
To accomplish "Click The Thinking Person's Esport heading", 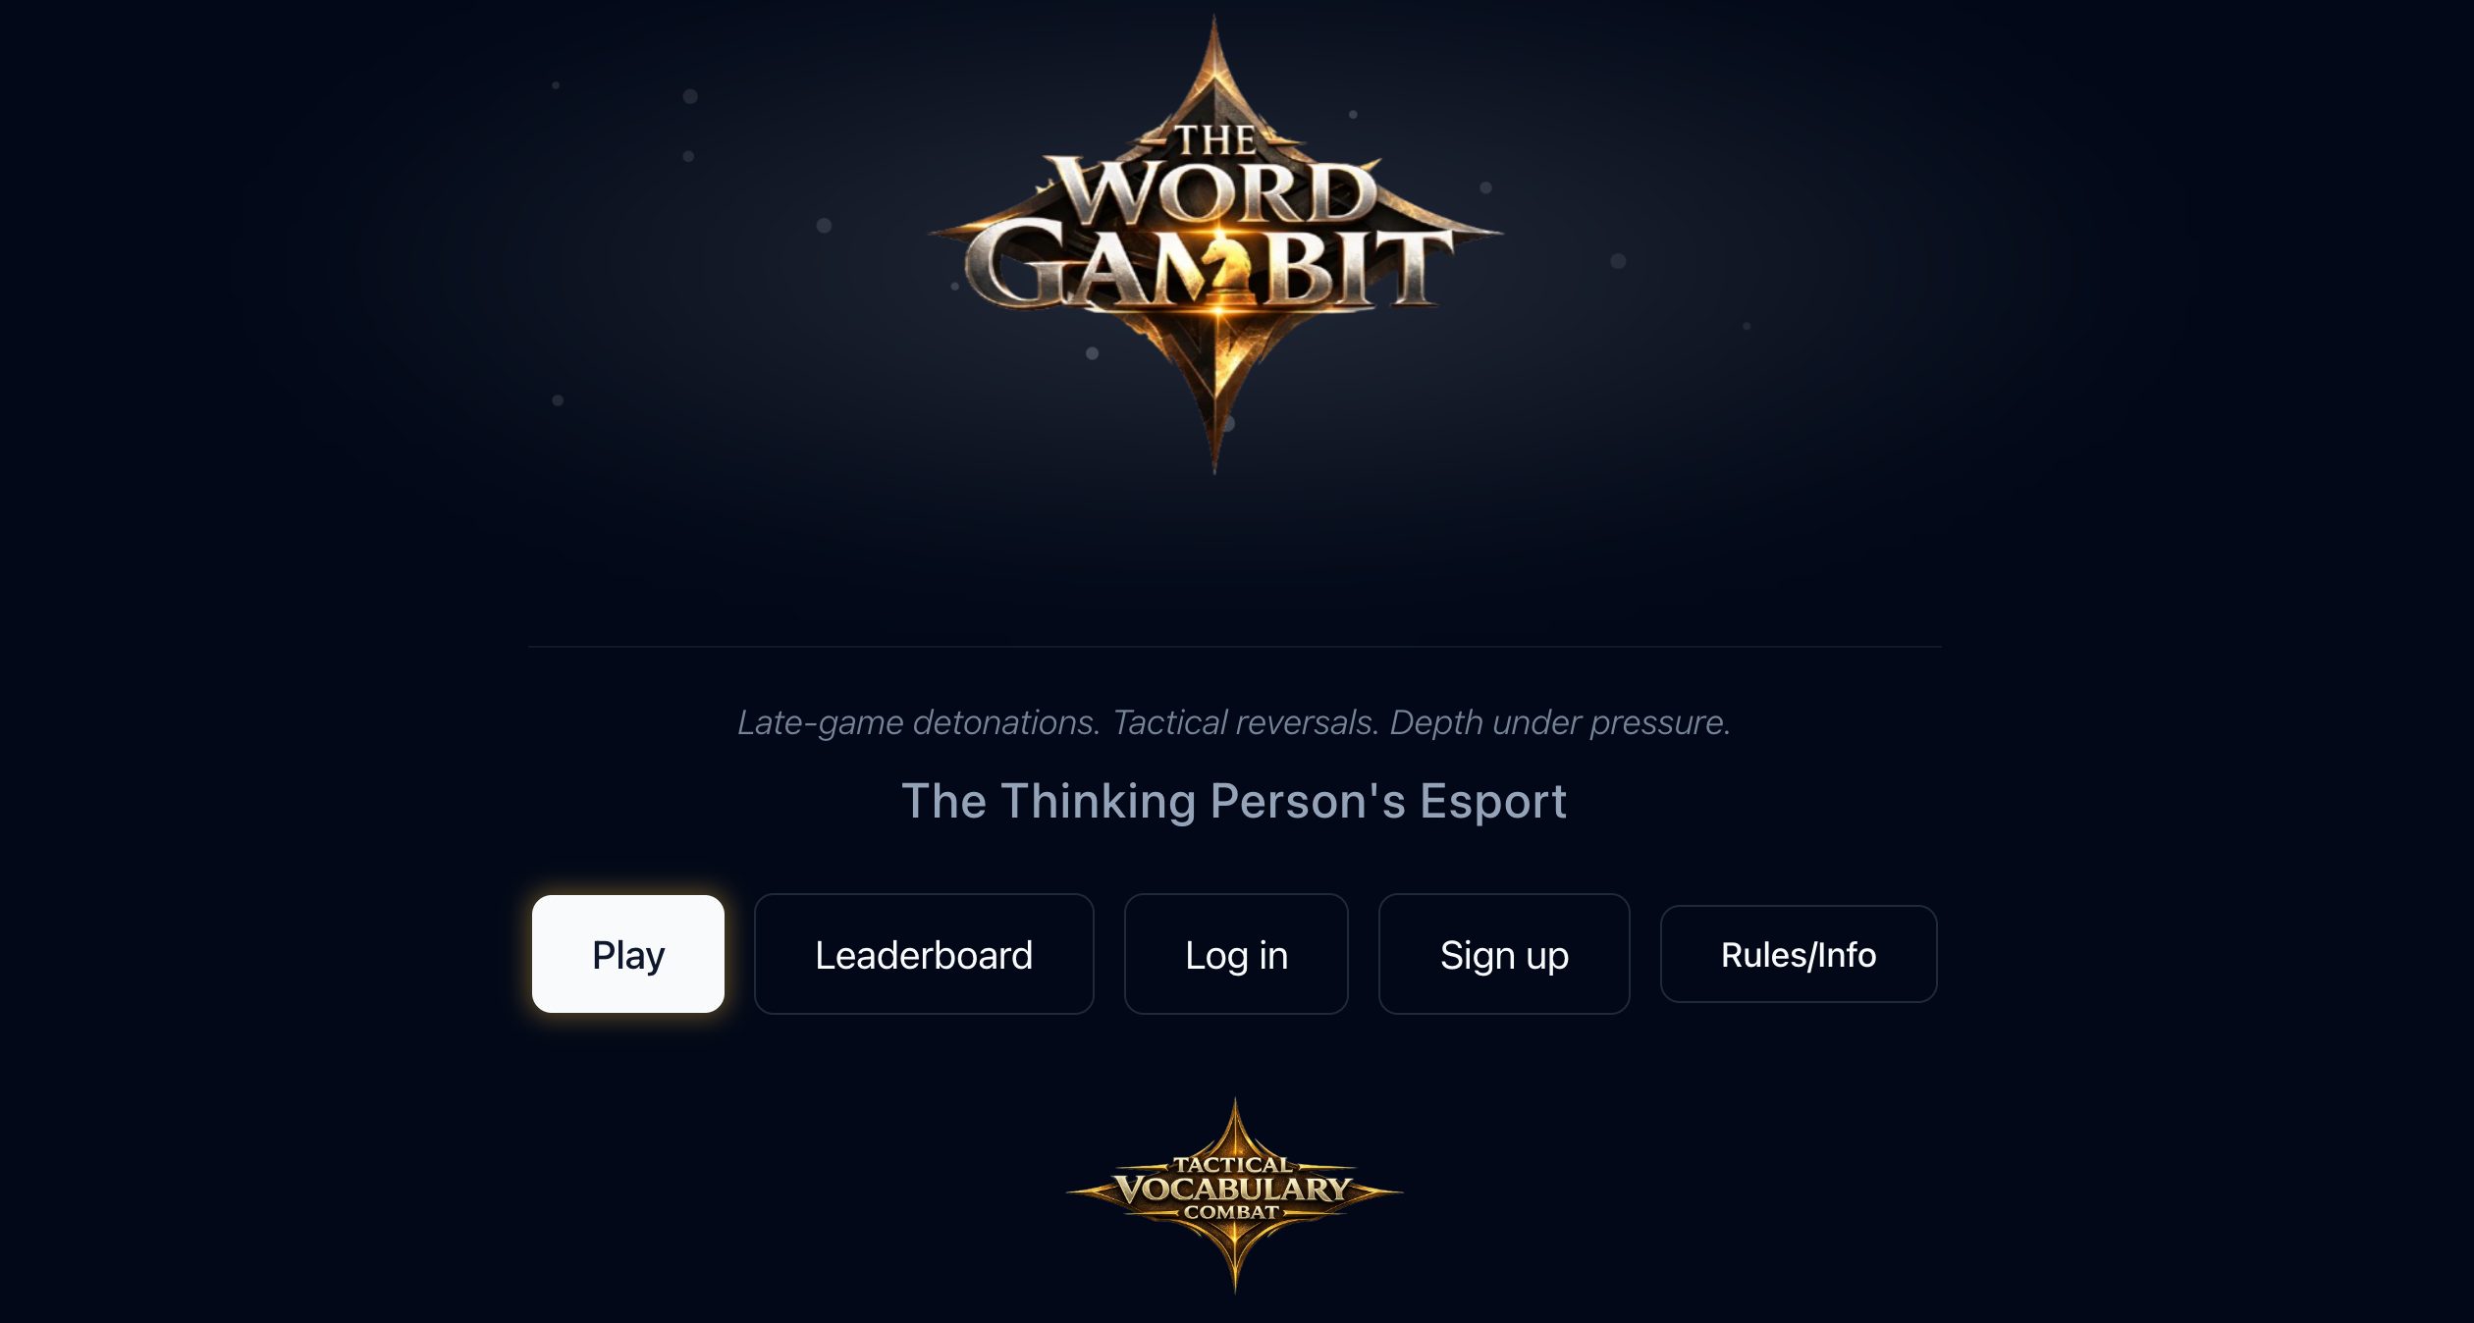I will tap(1234, 801).
